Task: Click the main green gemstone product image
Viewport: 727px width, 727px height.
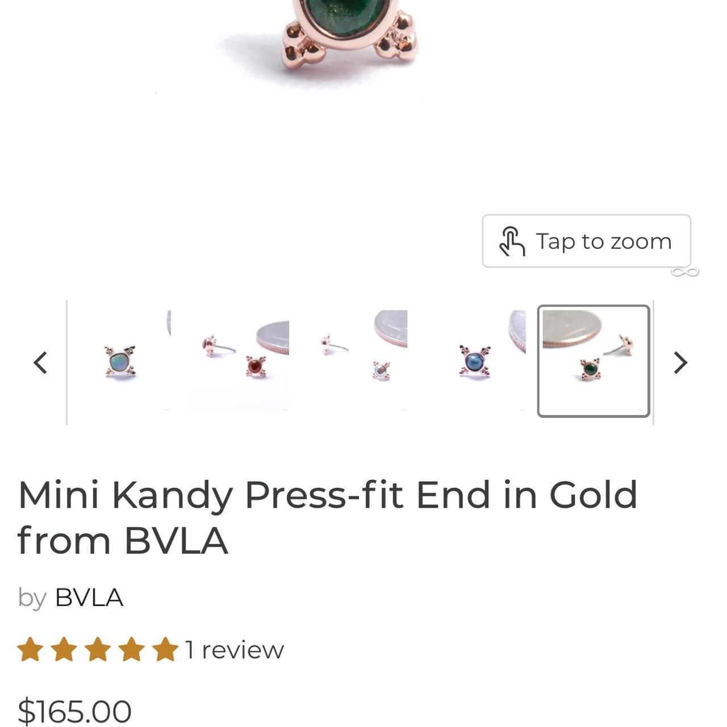Action: [349, 34]
